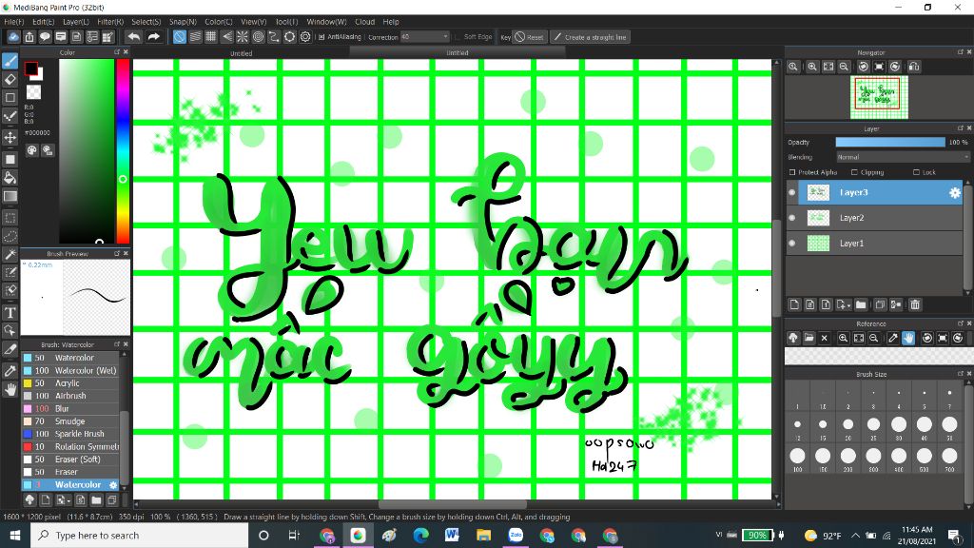Viewport: 974px width, 548px height.
Task: Add a new layer folder
Action: [860, 304]
